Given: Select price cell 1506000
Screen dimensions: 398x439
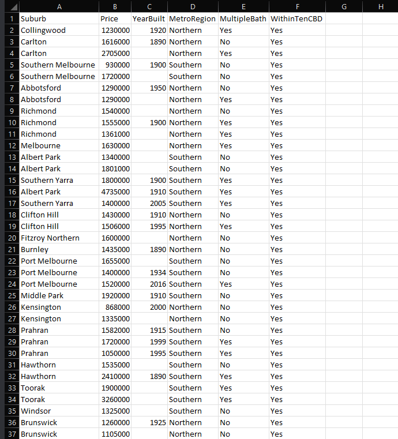Looking at the screenshot, I should (115, 226).
